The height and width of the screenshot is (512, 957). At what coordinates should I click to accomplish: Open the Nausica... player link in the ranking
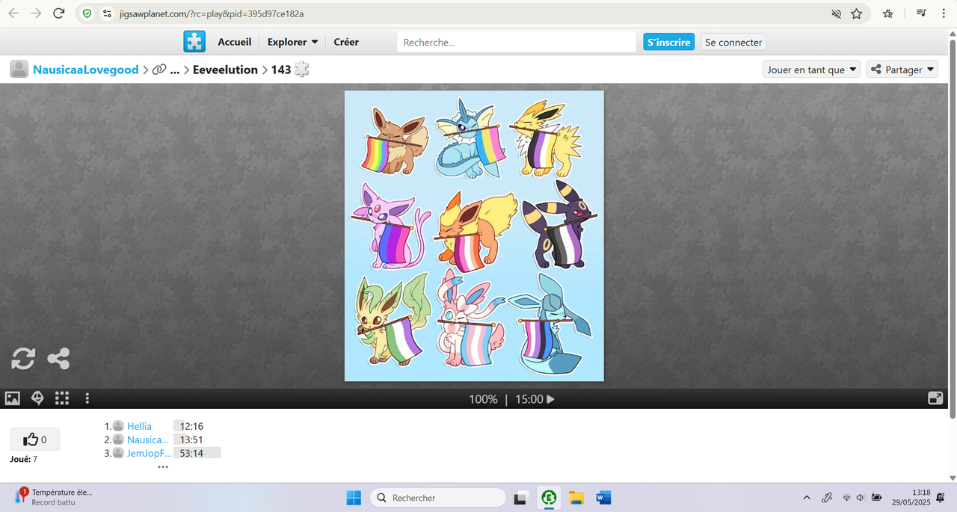pyautogui.click(x=148, y=439)
